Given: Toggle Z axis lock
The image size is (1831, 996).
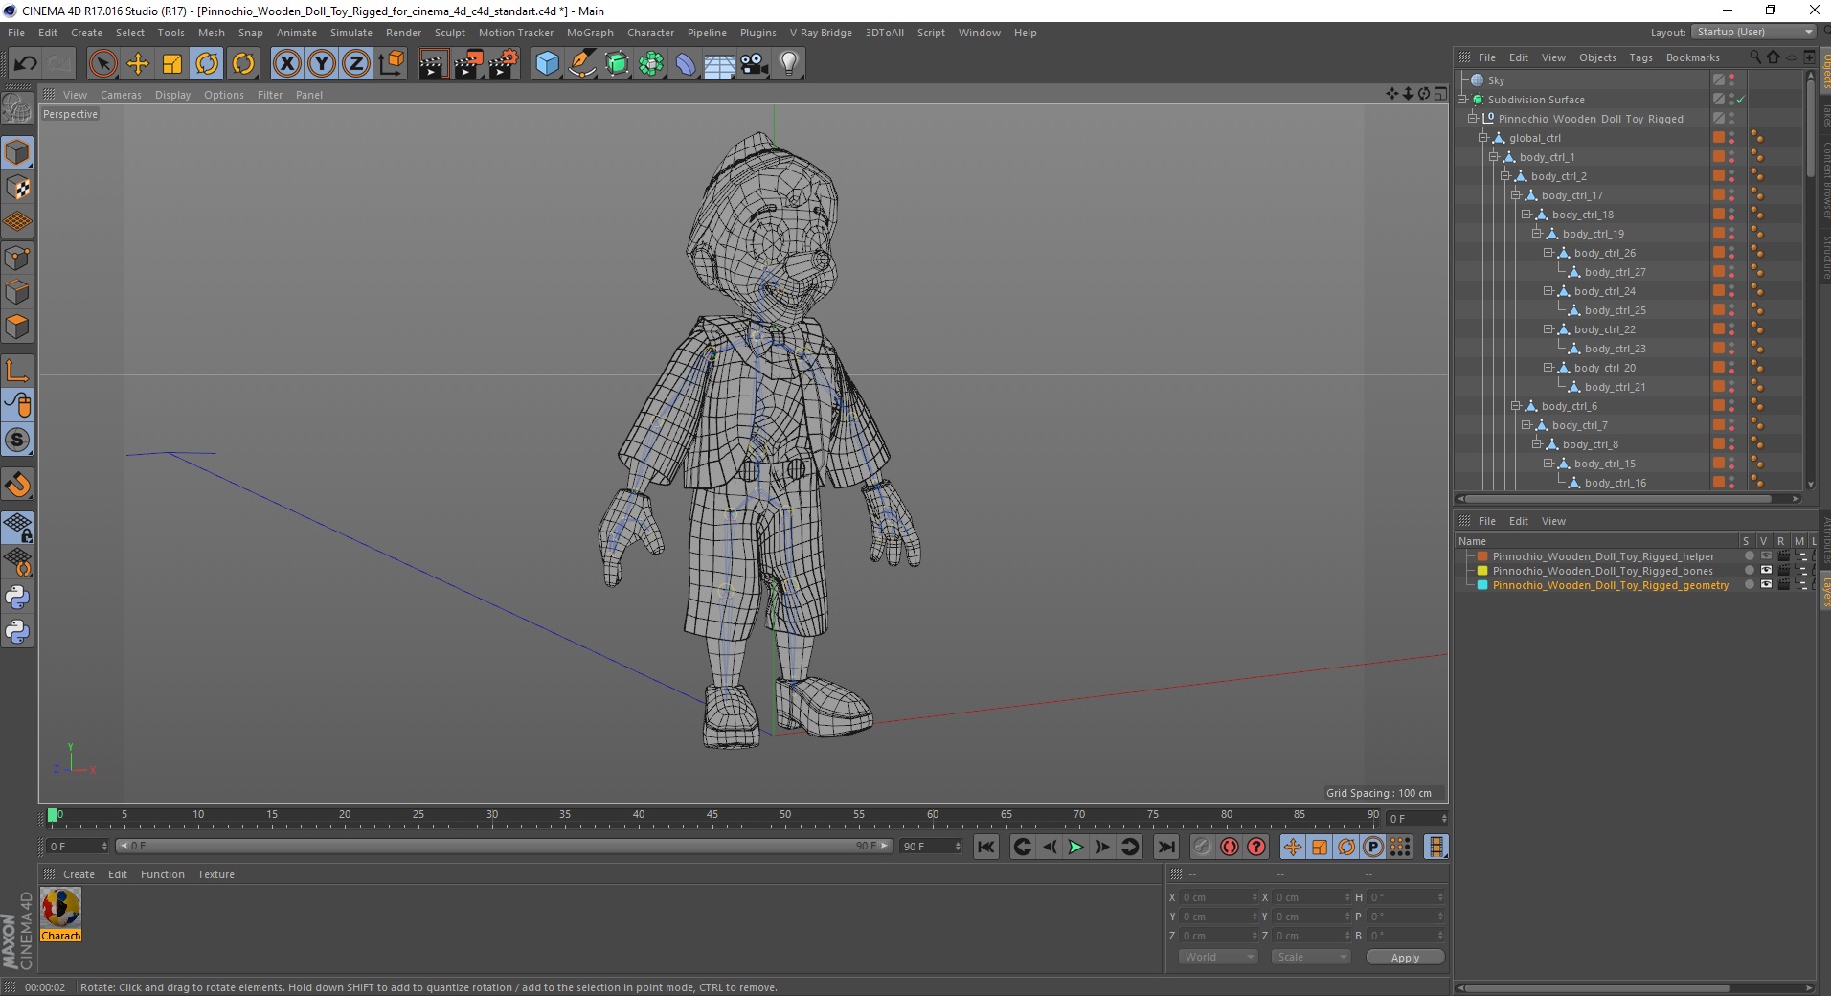Looking at the screenshot, I should pos(356,64).
